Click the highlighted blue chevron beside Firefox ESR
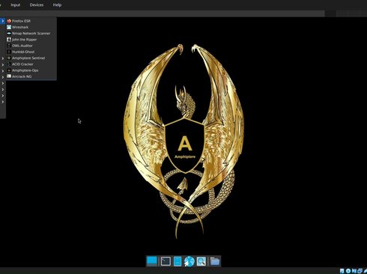 3,21
